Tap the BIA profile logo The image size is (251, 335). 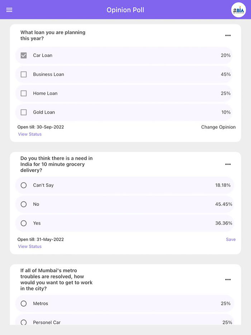[238, 10]
